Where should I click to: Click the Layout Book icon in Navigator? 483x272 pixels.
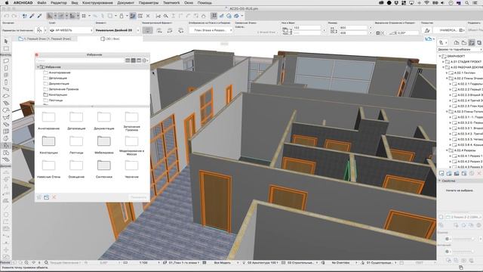(x=472, y=42)
